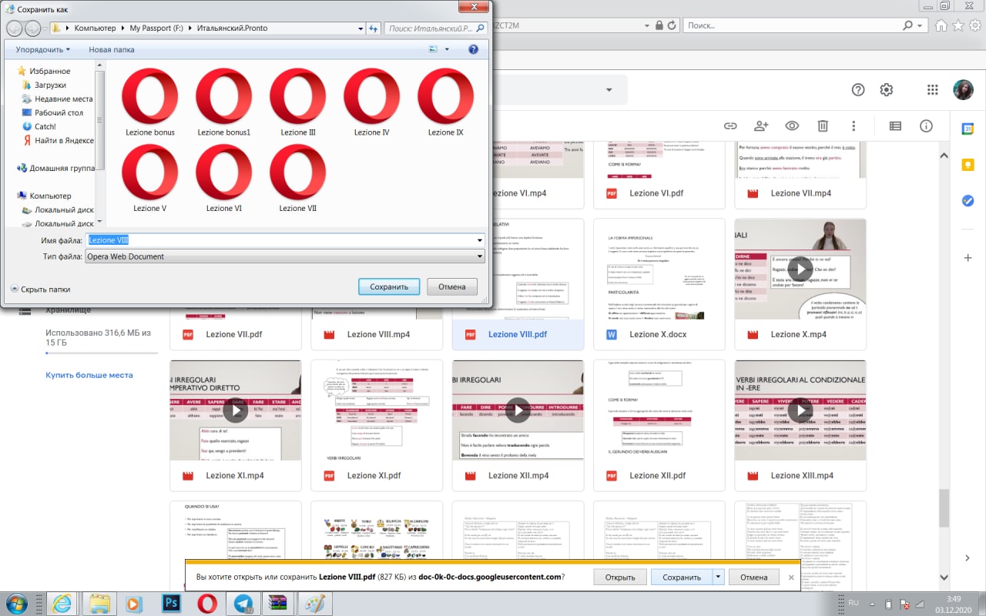Viewport: 986px width, 616px height.
Task: Click the Отмена button in the Save dialog
Action: (x=452, y=286)
